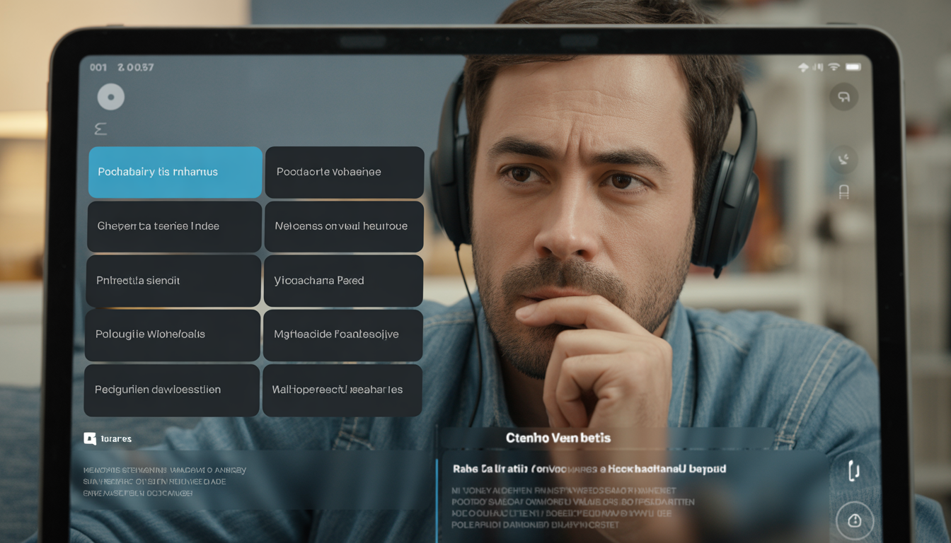Tap the round disc icon at top left
The image size is (951, 543).
pos(111,97)
